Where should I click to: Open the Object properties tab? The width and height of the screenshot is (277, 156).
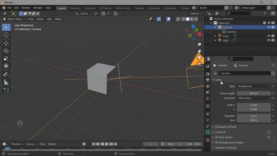[x=208, y=114]
